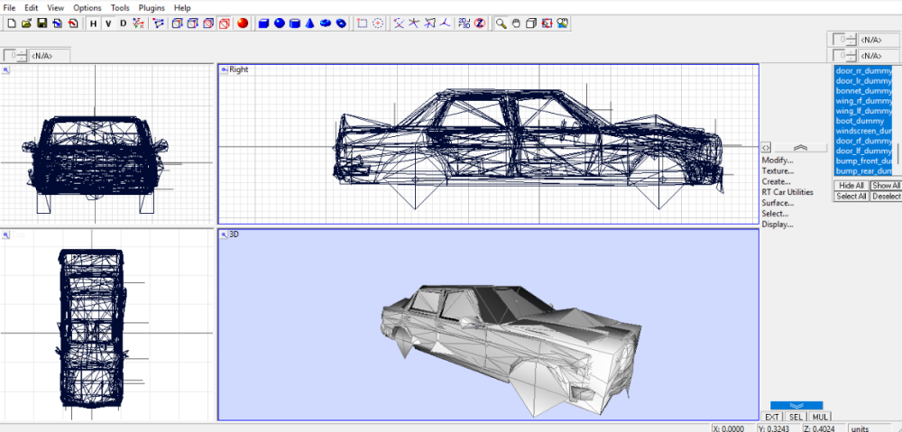Select the magnifier zoom tool
The image size is (902, 432).
coord(501,23)
